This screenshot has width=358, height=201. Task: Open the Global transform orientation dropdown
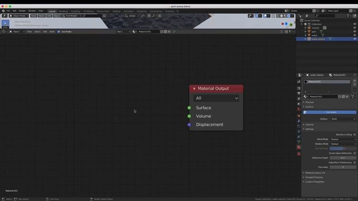(132, 16)
